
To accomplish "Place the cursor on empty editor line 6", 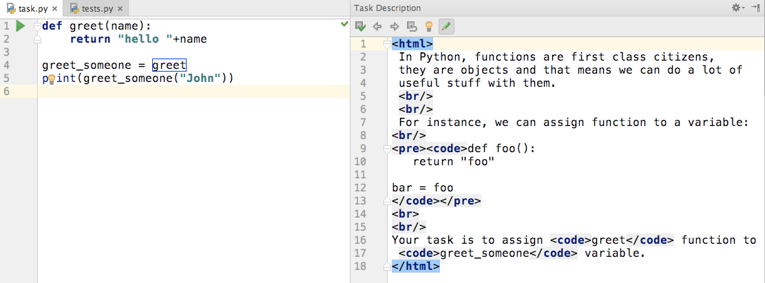I will pos(193,92).
